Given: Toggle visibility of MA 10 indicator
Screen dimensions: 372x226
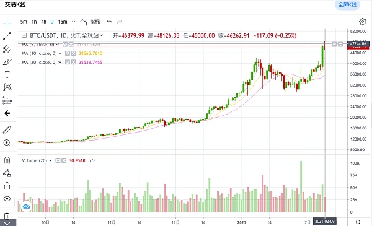Looking at the screenshot, I should [x=68, y=53].
